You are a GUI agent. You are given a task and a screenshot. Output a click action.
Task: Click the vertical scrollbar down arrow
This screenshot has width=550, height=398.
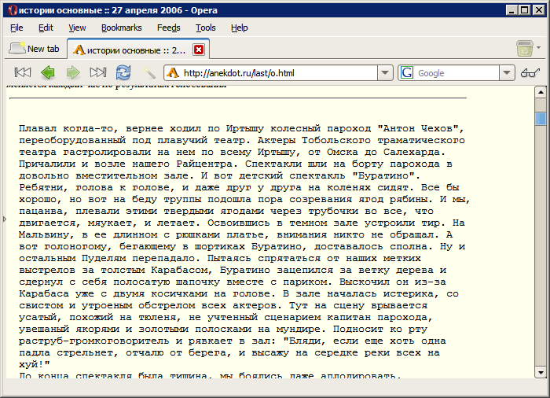point(541,372)
